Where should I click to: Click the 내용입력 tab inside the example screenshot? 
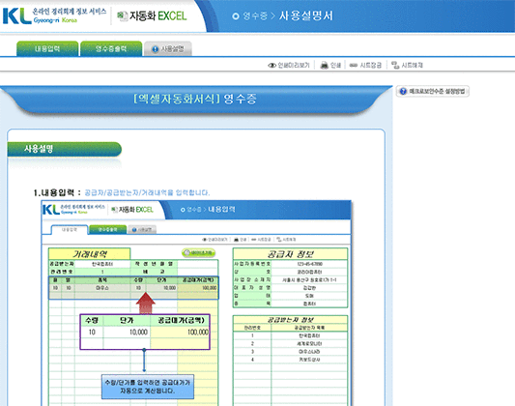(x=70, y=229)
